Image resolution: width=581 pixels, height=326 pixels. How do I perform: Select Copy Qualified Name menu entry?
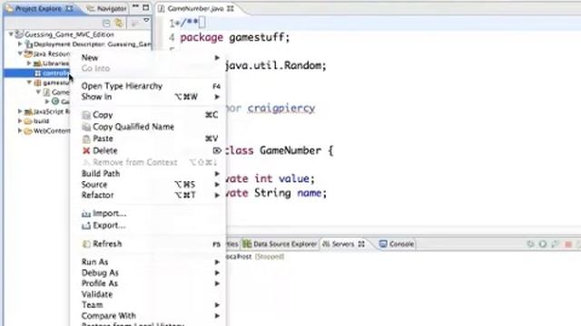point(148,127)
